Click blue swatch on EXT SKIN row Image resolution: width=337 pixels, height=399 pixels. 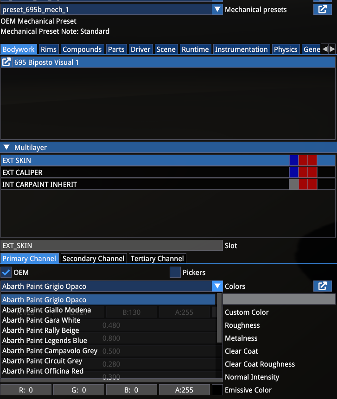pyautogui.click(x=294, y=160)
